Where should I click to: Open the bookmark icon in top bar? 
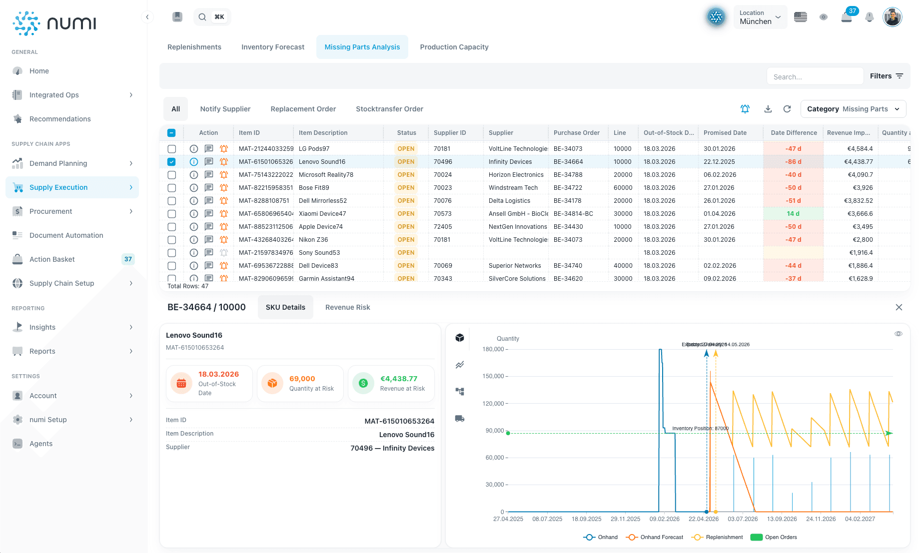coord(177,17)
